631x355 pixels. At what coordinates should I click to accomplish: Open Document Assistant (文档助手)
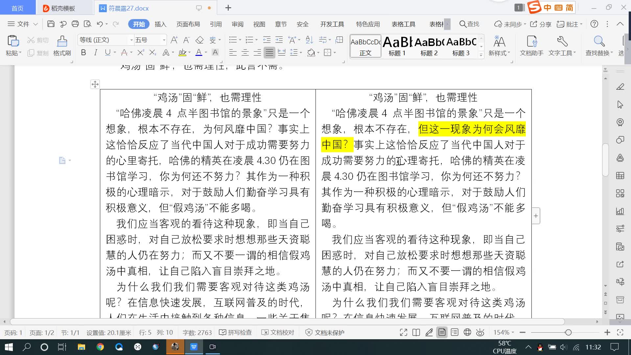531,45
